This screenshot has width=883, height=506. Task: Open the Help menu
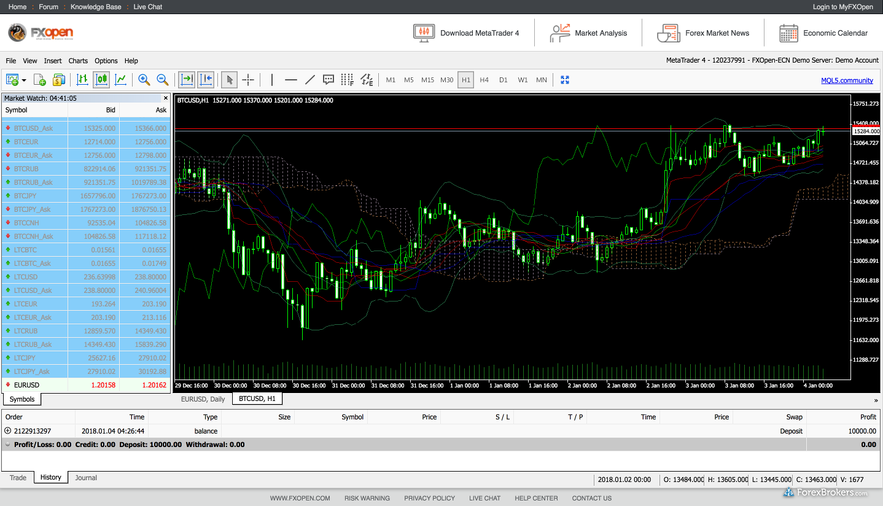(x=131, y=61)
